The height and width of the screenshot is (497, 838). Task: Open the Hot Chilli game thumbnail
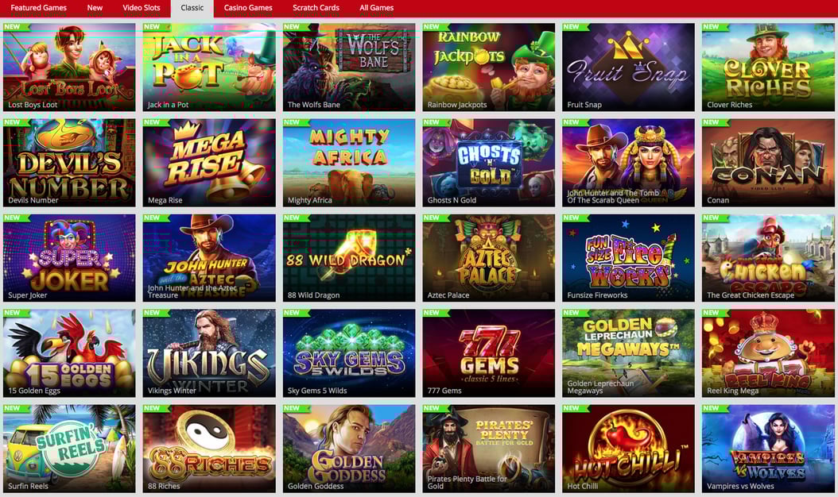click(628, 449)
